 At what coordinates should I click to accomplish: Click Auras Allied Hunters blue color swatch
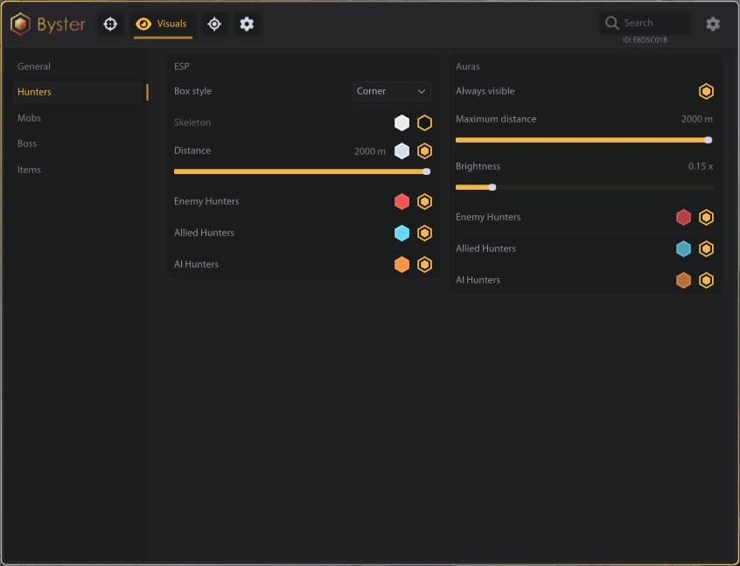pos(683,248)
